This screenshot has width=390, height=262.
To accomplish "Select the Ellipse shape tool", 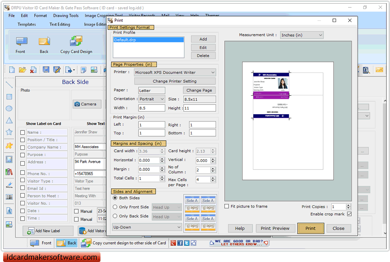I will pyautogui.click(x=9, y=108).
